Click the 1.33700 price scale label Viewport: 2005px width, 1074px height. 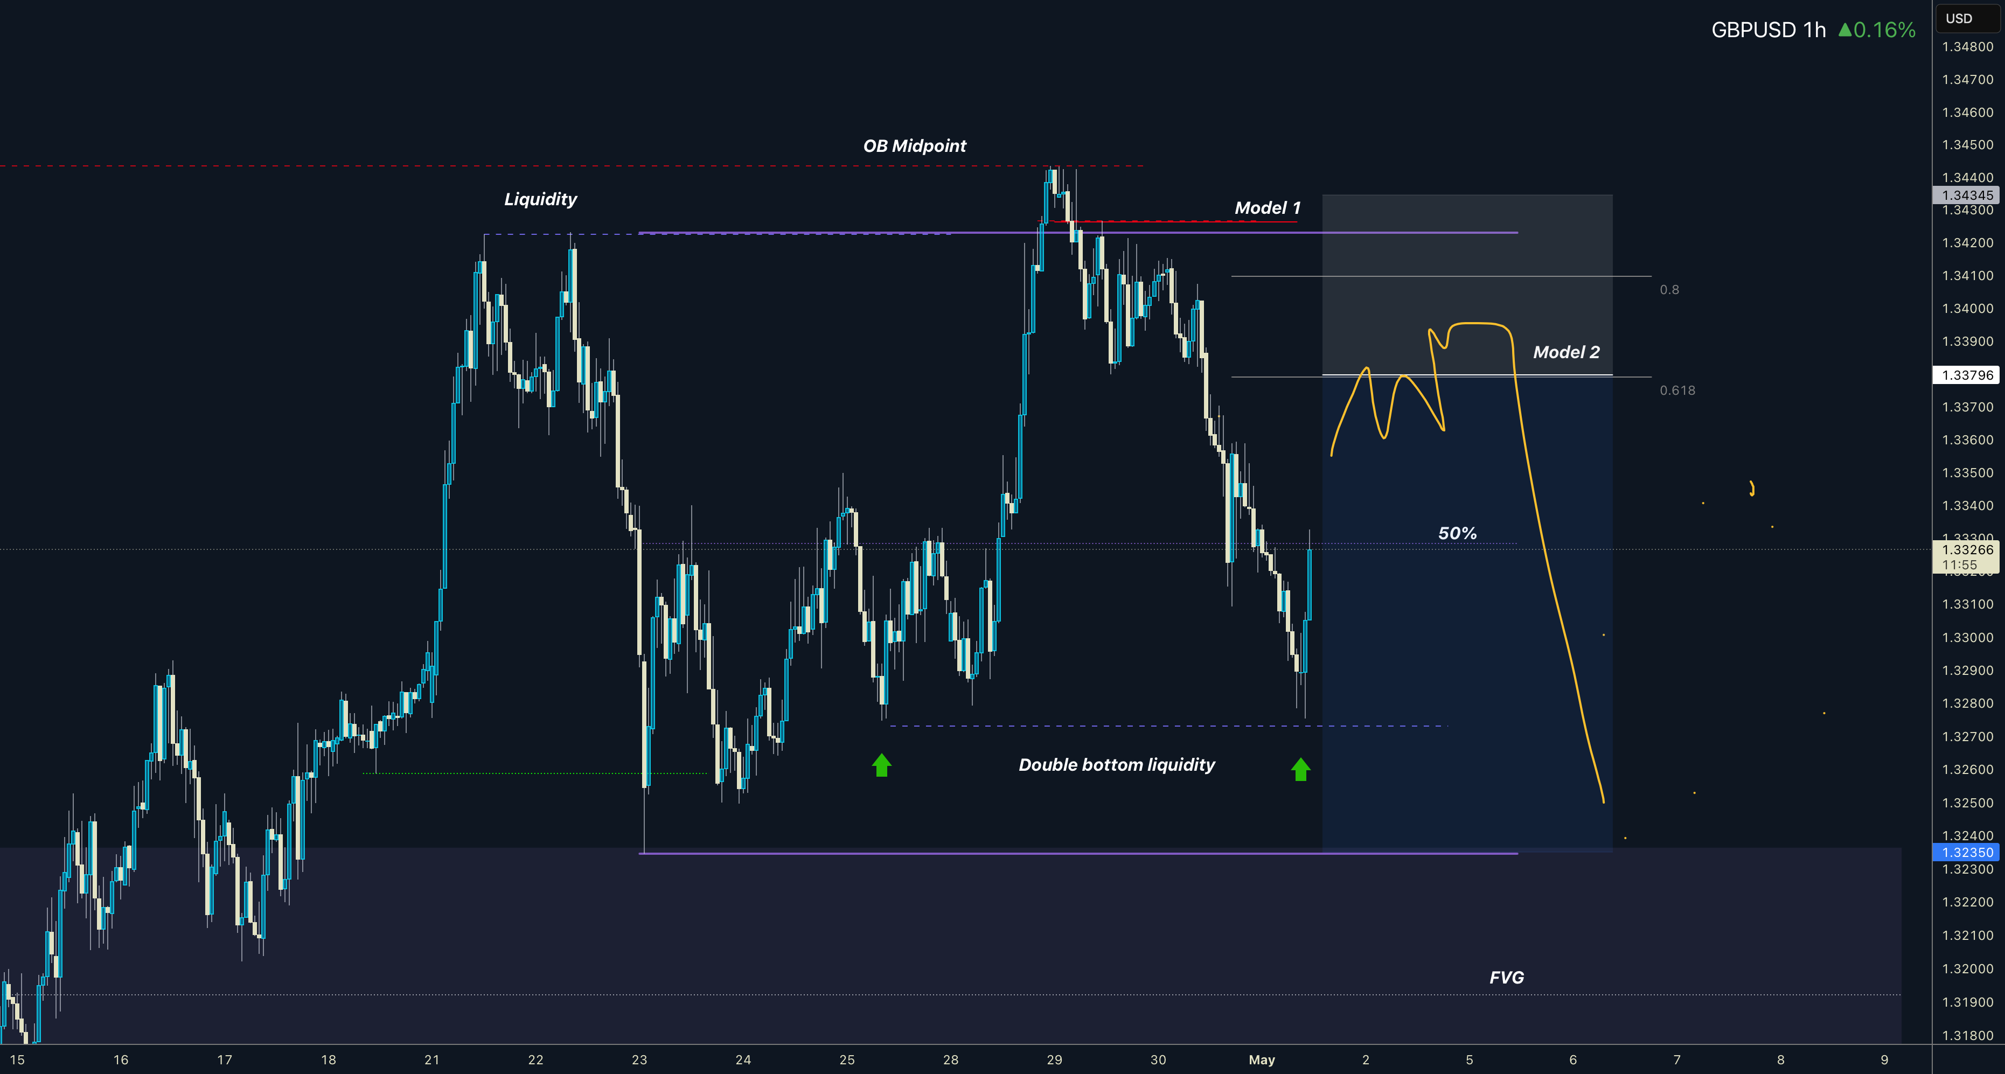click(x=1967, y=407)
